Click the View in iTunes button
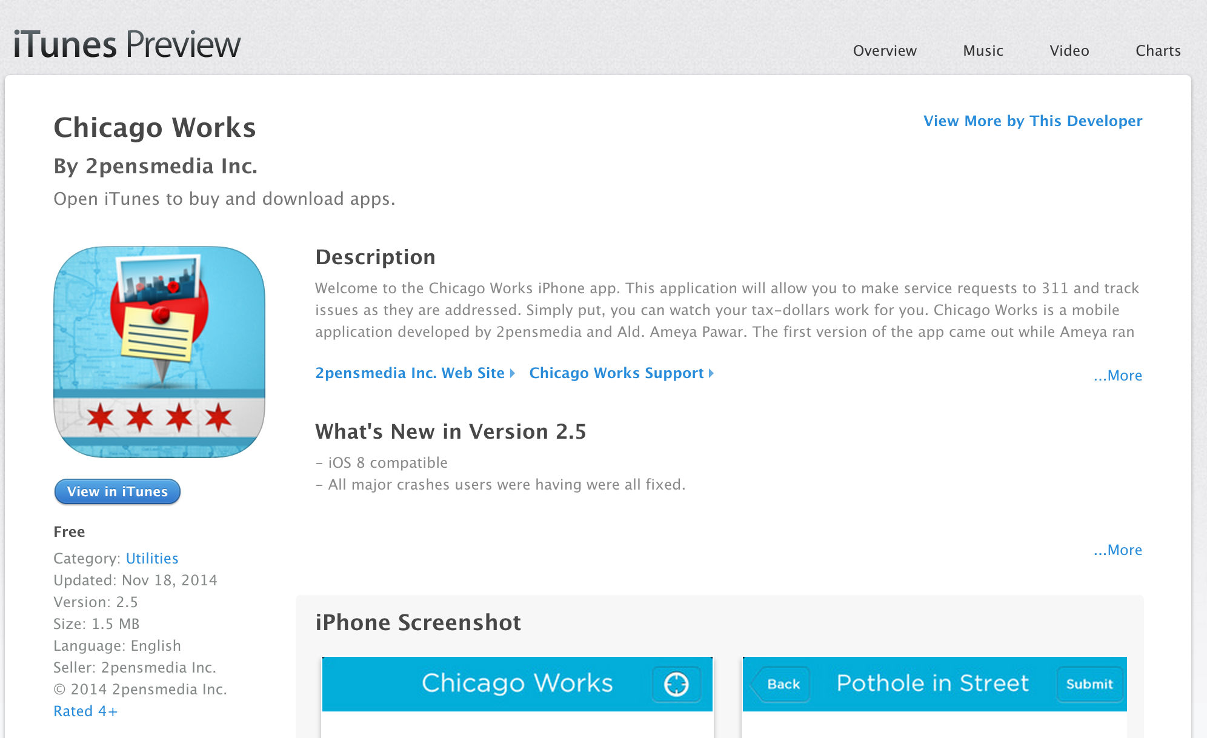Image resolution: width=1207 pixels, height=738 pixels. click(x=119, y=491)
